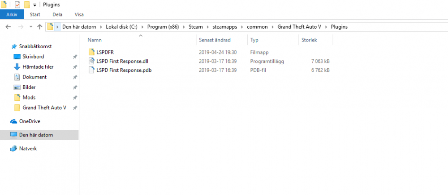448x195 pixels.
Task: Select the LSPDFR folder icon
Action: (91, 52)
